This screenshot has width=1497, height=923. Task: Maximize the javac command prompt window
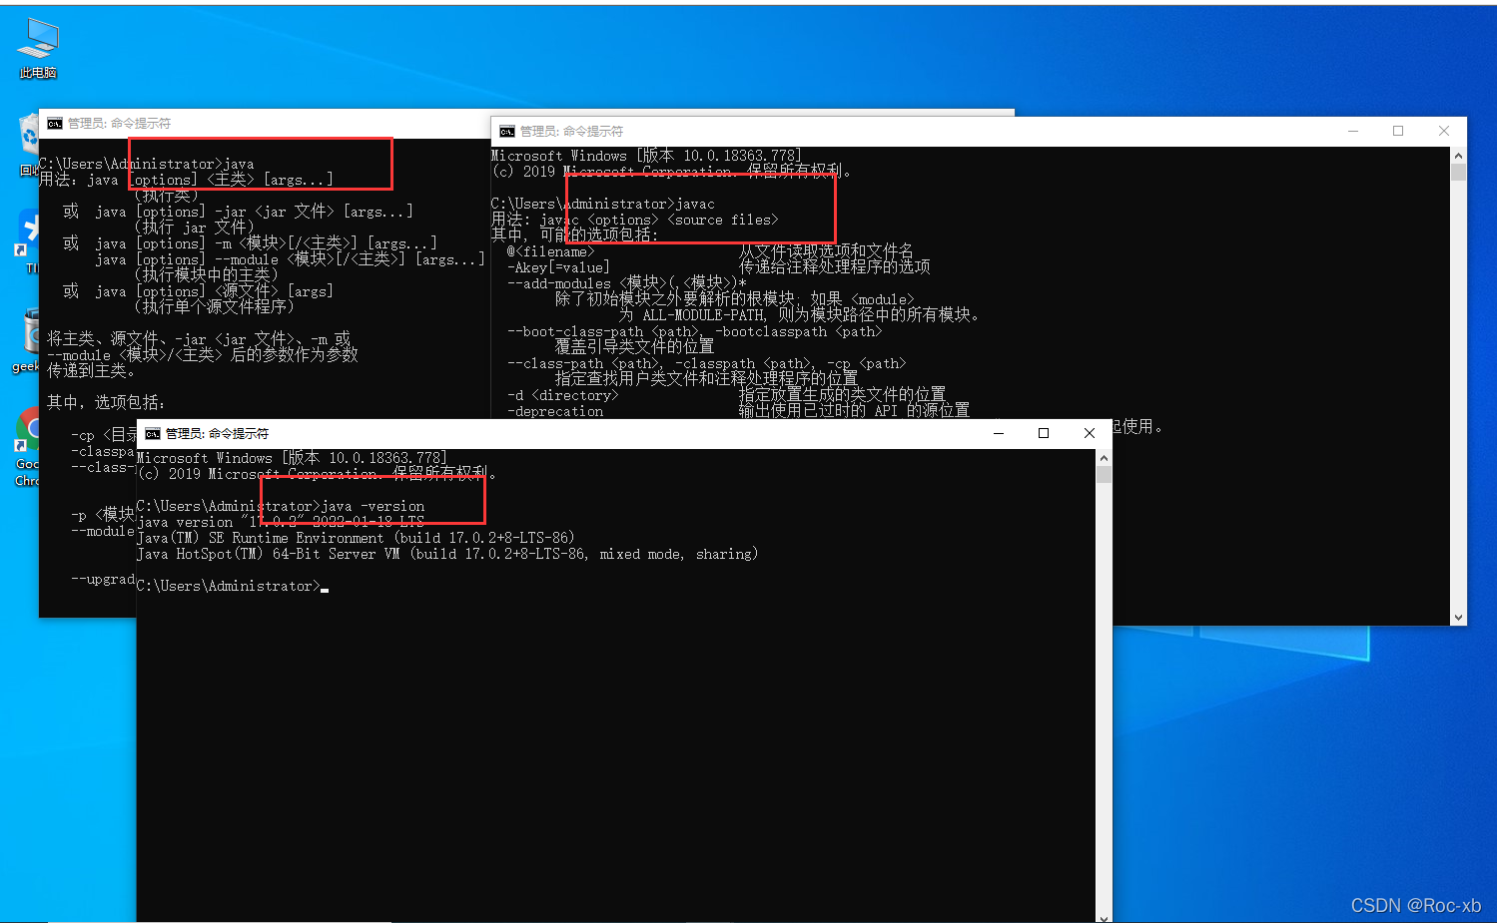(1398, 131)
